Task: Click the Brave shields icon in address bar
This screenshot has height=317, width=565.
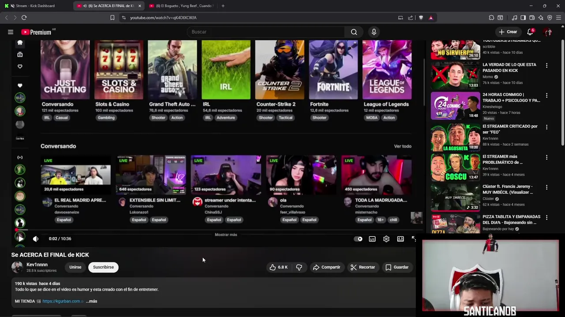Action: 421,18
